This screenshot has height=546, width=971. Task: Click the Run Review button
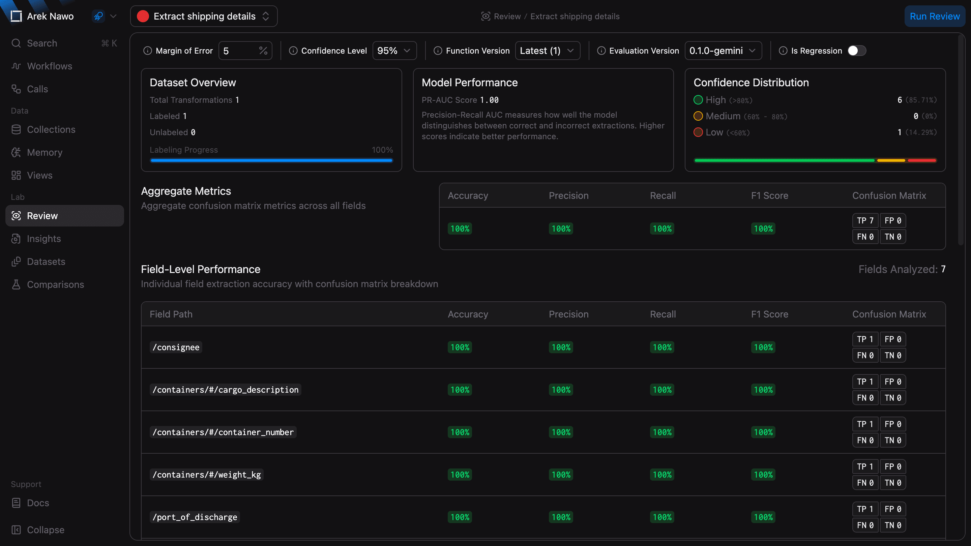[935, 16]
